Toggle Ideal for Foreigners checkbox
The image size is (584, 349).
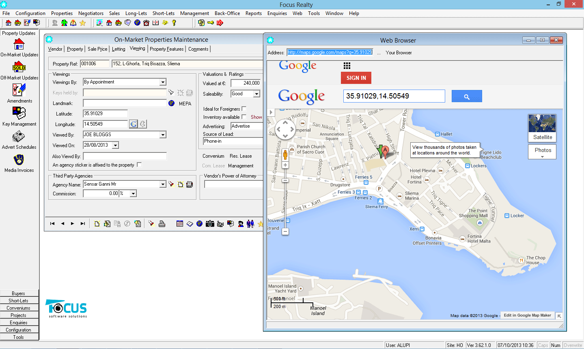[x=244, y=109]
